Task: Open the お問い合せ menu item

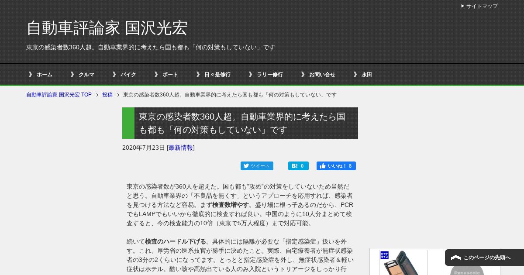Action: (322, 75)
